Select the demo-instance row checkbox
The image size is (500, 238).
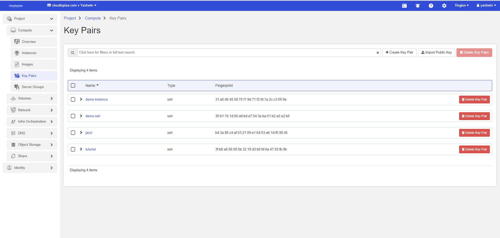73,100
